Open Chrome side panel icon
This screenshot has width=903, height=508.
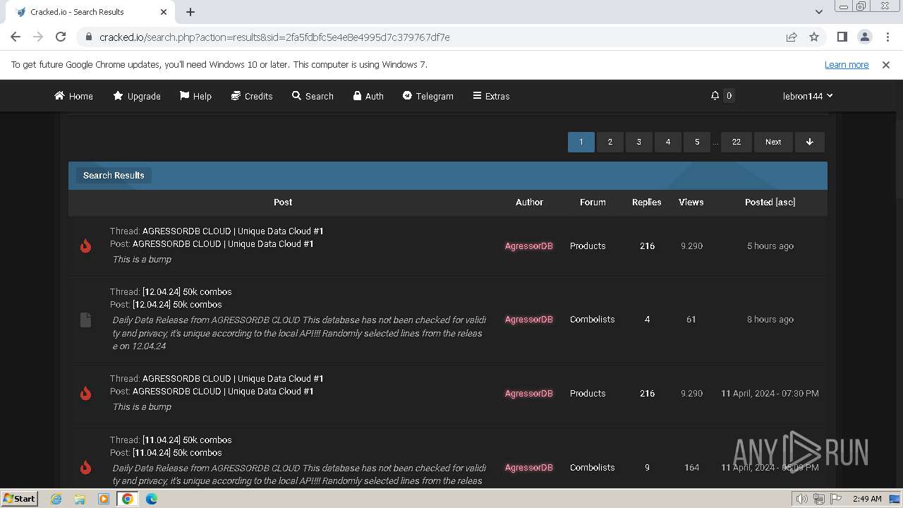(842, 37)
